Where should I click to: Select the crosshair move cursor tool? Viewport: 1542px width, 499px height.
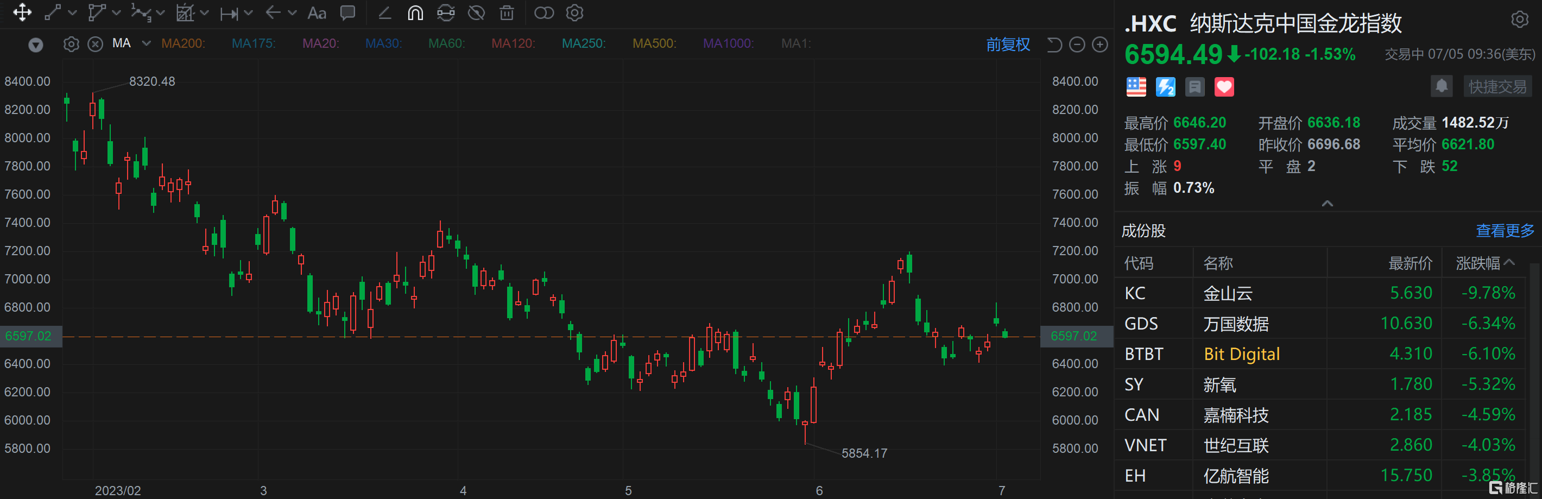point(22,12)
